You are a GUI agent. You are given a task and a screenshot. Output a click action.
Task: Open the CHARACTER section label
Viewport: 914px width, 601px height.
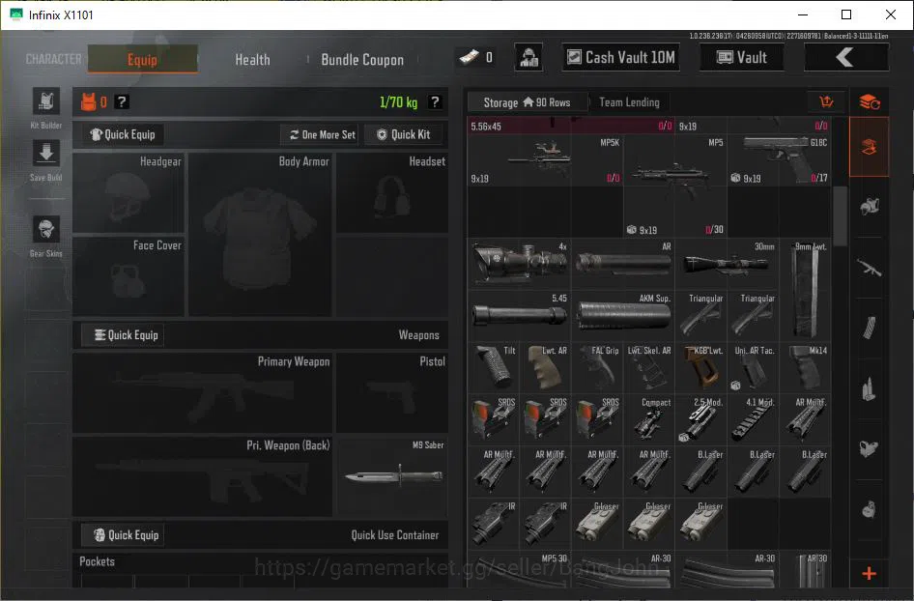tap(54, 60)
